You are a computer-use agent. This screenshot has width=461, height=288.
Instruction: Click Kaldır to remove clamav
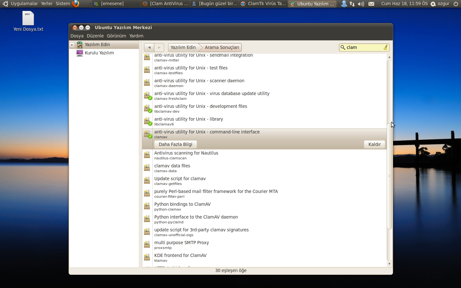[375, 144]
